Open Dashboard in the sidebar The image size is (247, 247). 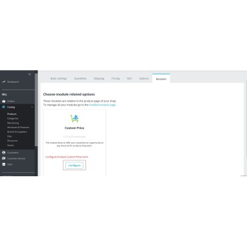point(13,82)
